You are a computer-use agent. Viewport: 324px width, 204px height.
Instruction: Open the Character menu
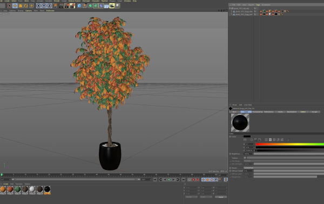click(x=96, y=1)
